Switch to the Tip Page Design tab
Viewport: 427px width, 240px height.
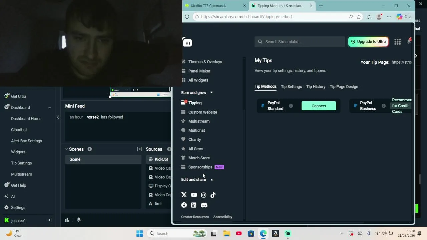[344, 87]
